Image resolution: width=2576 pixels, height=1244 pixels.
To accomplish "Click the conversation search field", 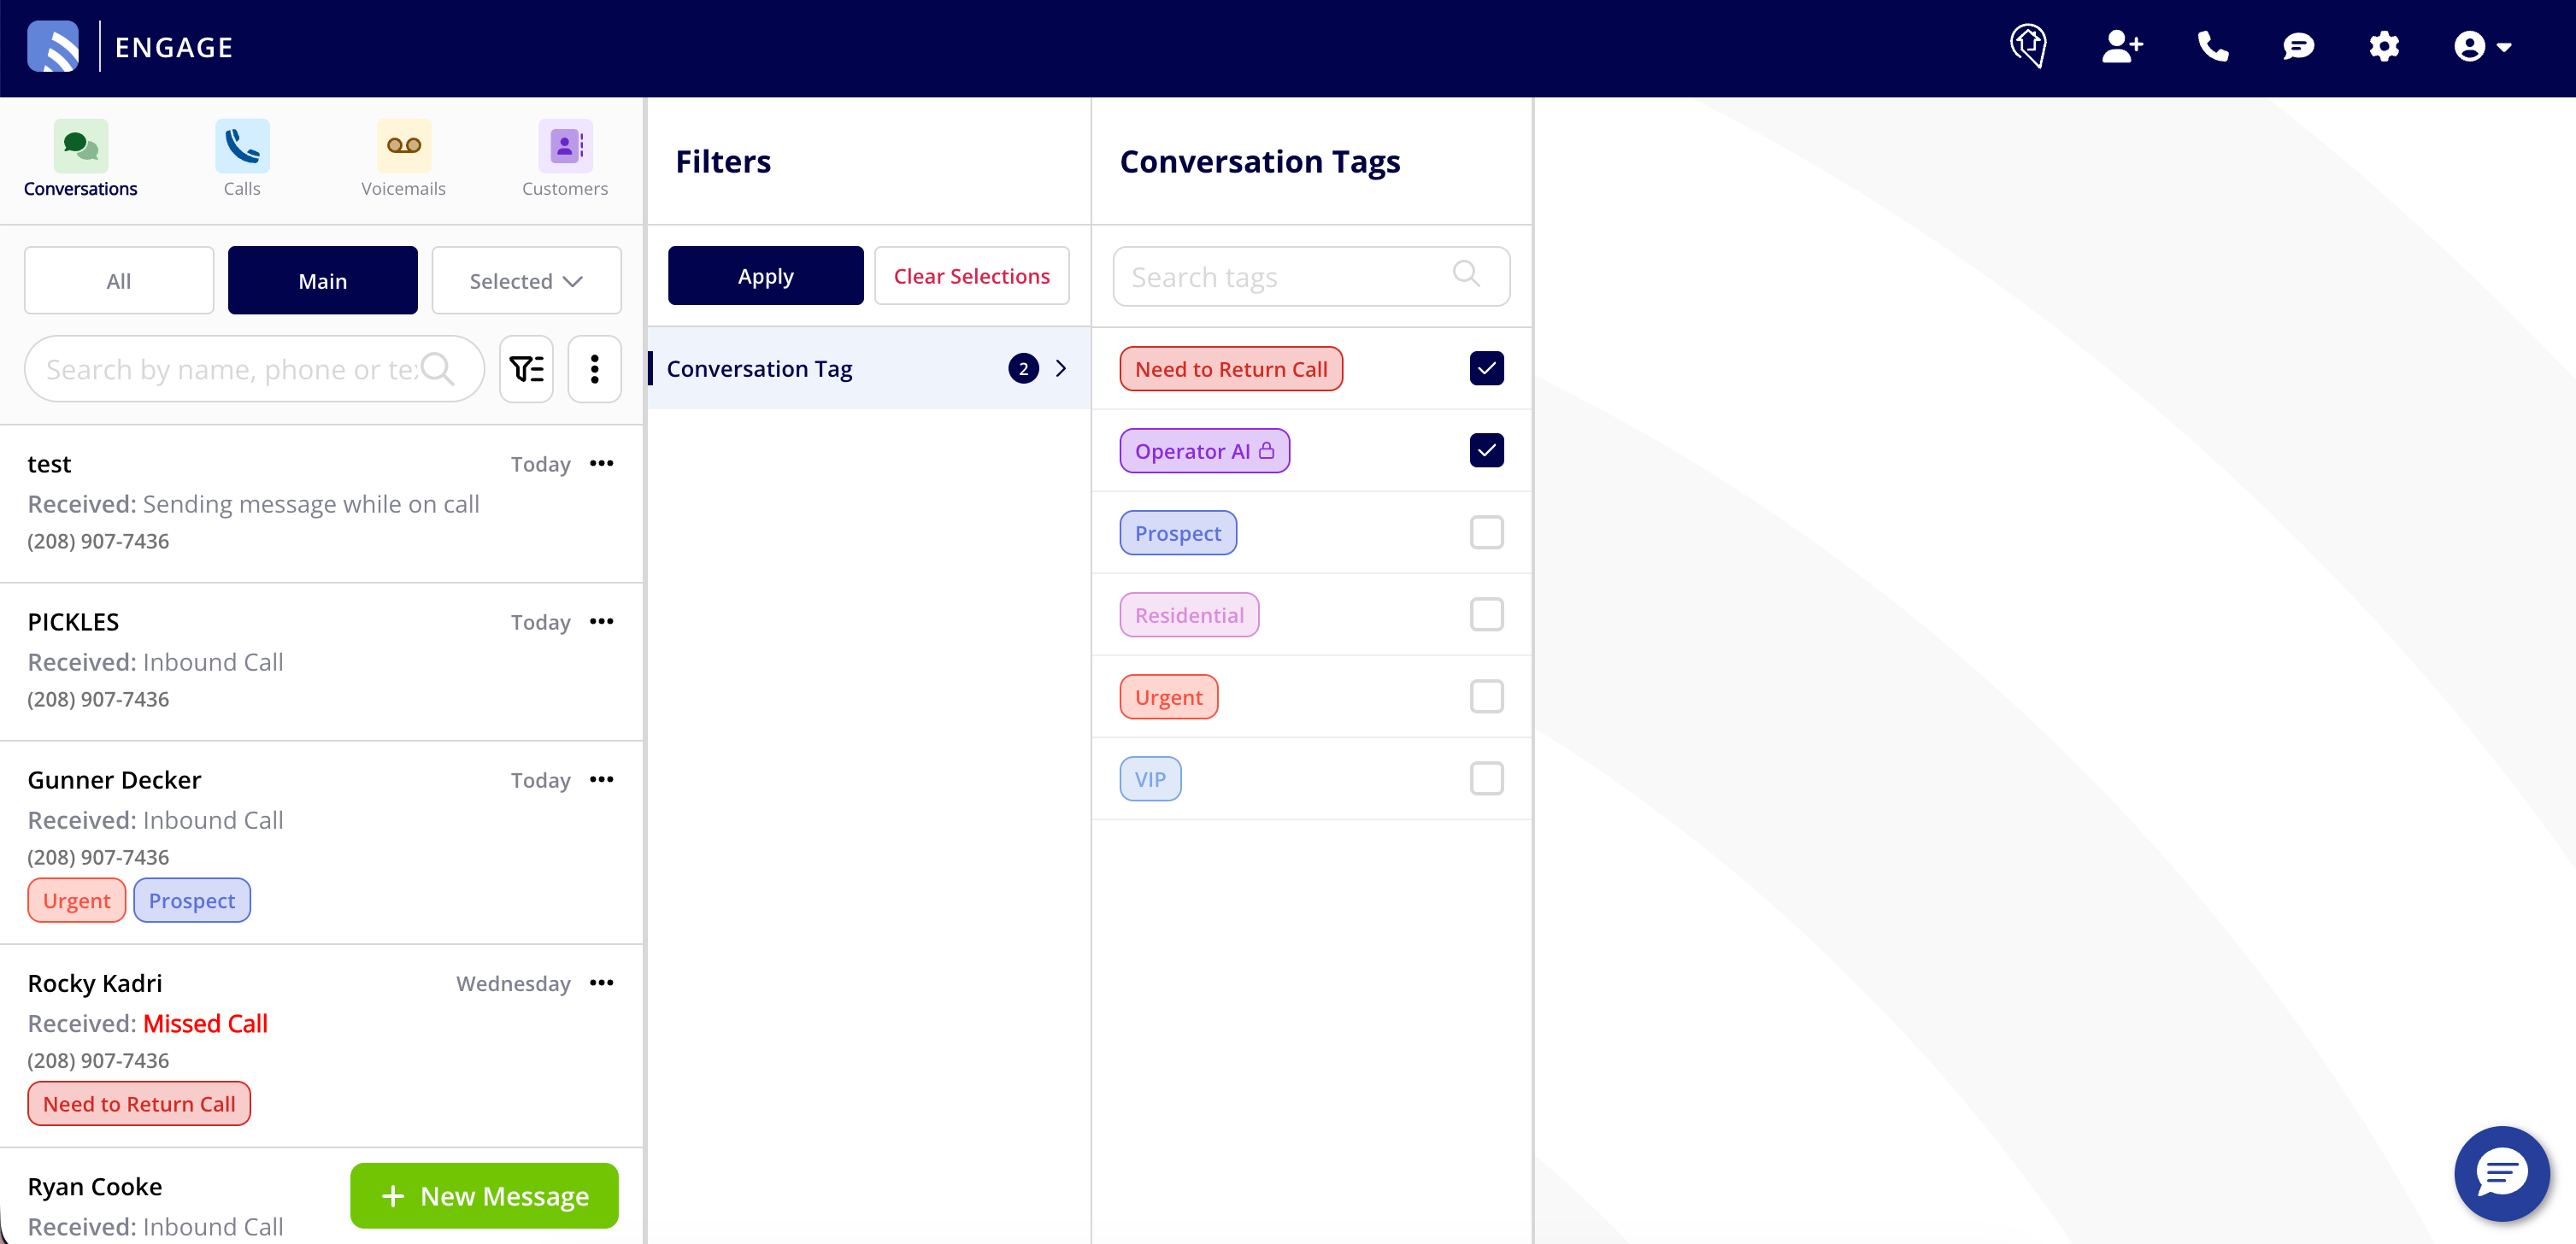I will tap(254, 370).
